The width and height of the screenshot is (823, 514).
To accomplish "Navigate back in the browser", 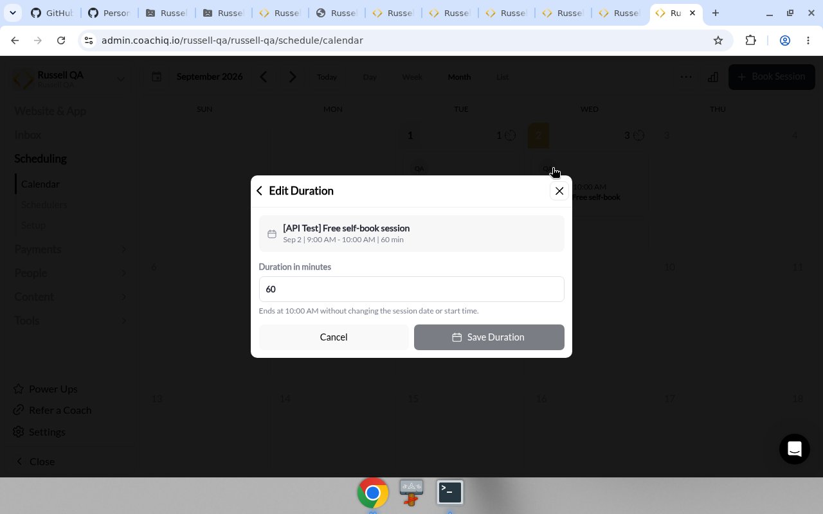I will (15, 40).
